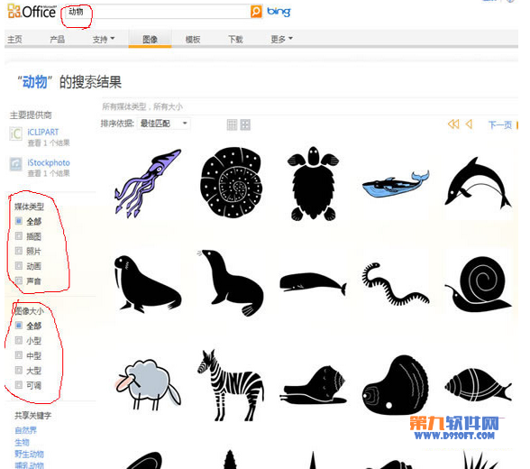Open the 模板 tab
Image resolution: width=530 pixels, height=469 pixels.
(x=193, y=39)
